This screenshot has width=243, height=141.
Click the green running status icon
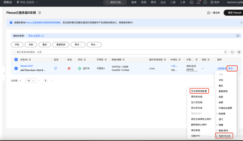(x=80, y=68)
